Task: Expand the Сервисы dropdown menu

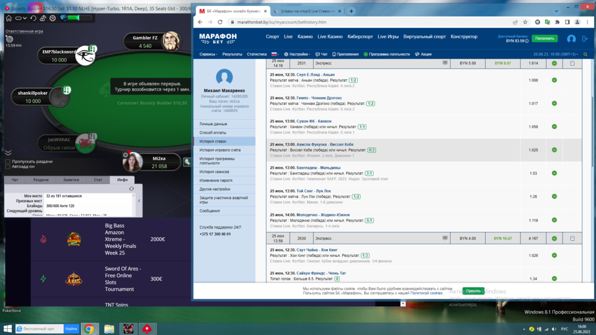Action: coord(209,54)
